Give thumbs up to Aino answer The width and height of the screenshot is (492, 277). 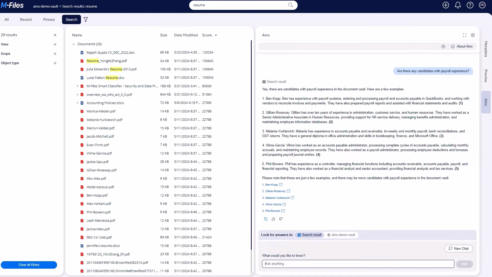[273, 219]
